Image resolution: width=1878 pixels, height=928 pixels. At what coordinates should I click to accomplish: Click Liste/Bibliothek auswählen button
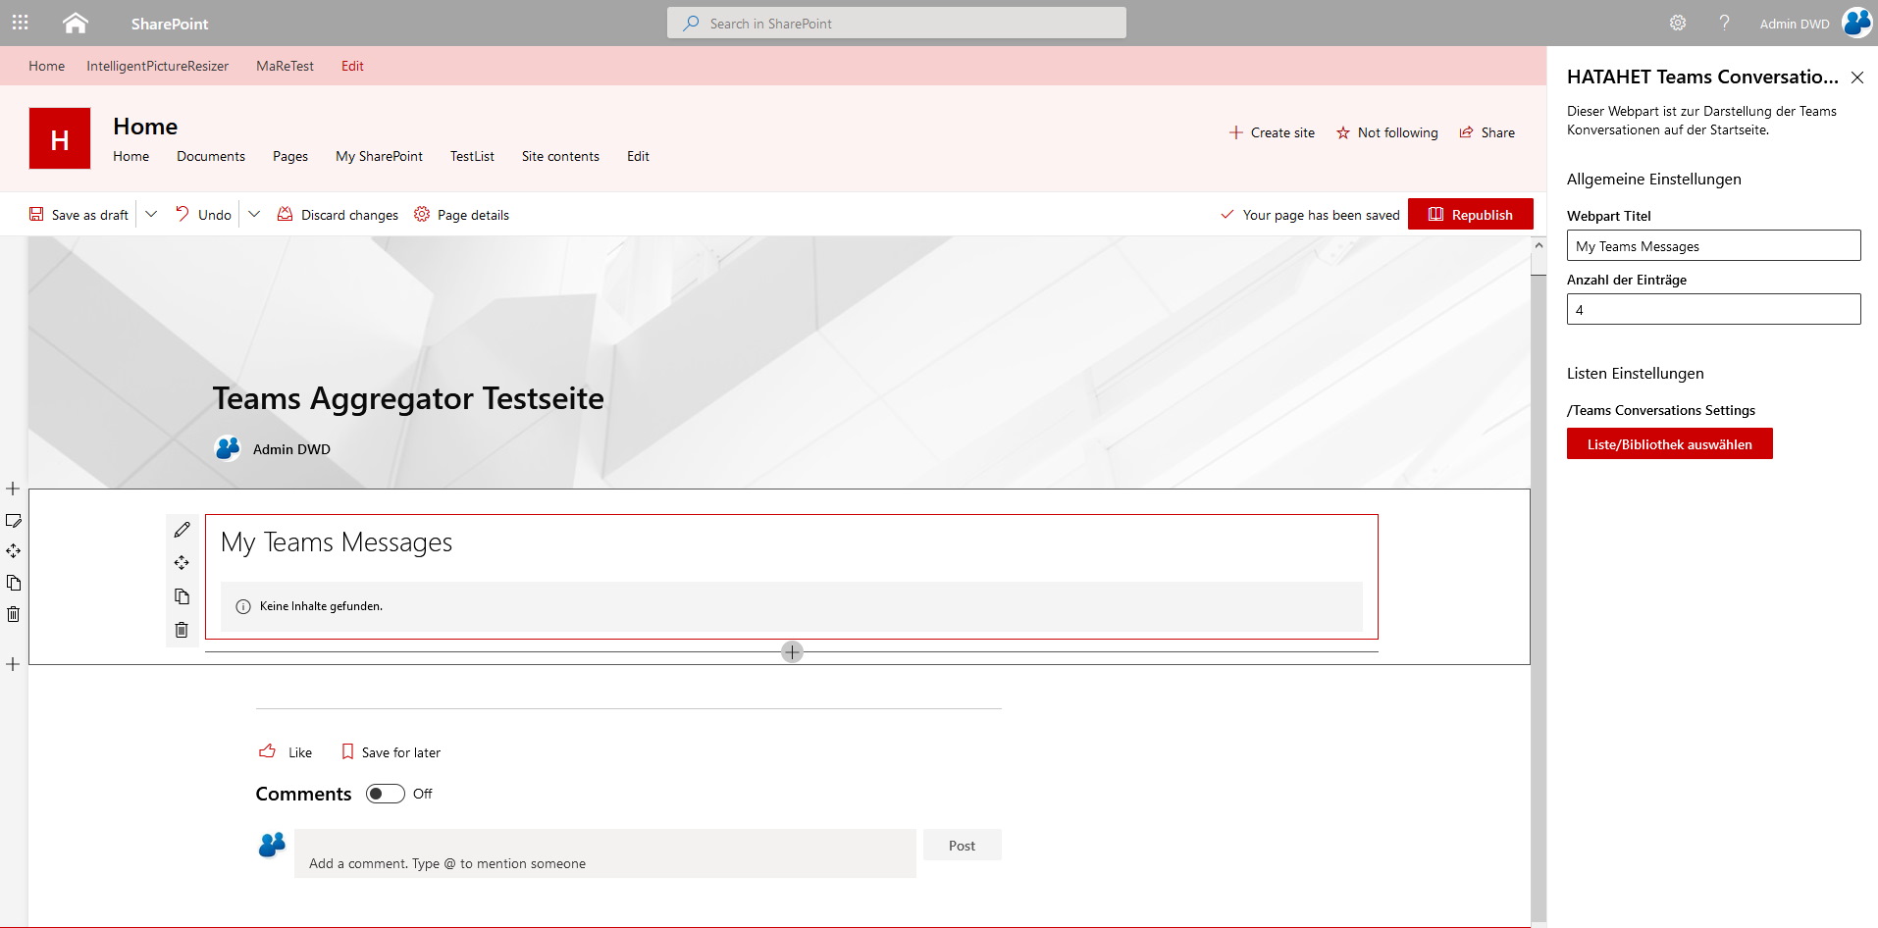1669,443
